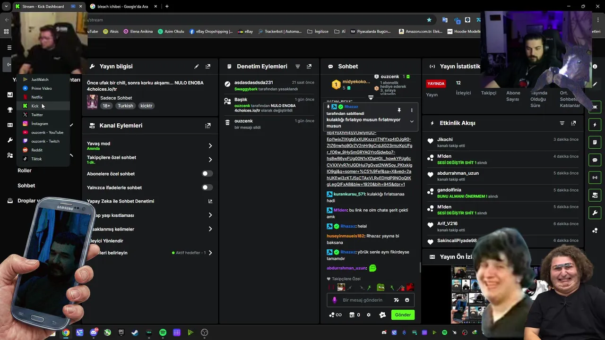Pop out the Yayın bilgisi panel
Screen dimensions: 605x340
tap(207, 67)
